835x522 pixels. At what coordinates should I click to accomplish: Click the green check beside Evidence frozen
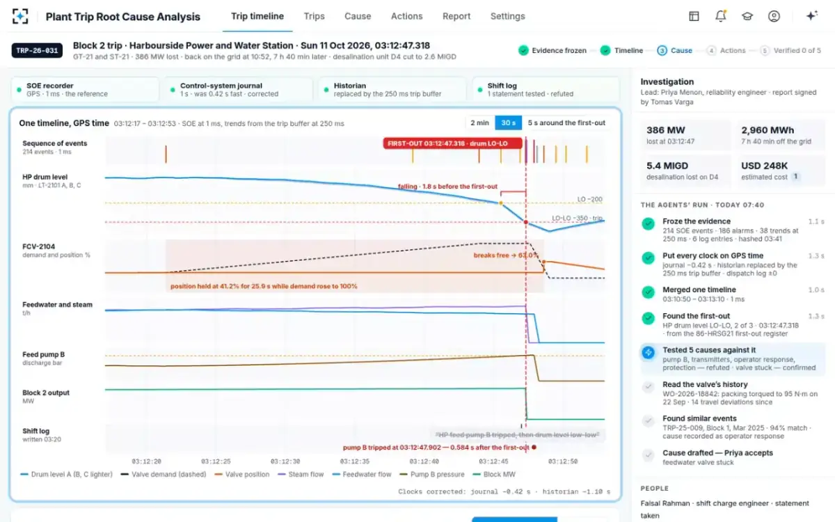(x=523, y=50)
